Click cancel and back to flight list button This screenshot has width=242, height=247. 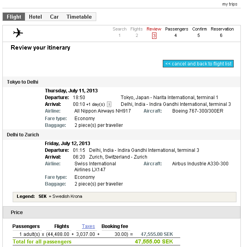click(x=198, y=64)
